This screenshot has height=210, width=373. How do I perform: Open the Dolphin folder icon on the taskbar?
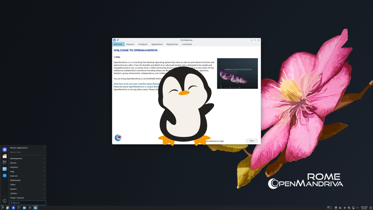[x=25, y=208]
